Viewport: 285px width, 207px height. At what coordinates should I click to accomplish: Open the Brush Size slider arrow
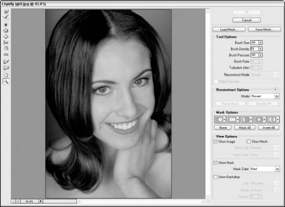coord(260,43)
